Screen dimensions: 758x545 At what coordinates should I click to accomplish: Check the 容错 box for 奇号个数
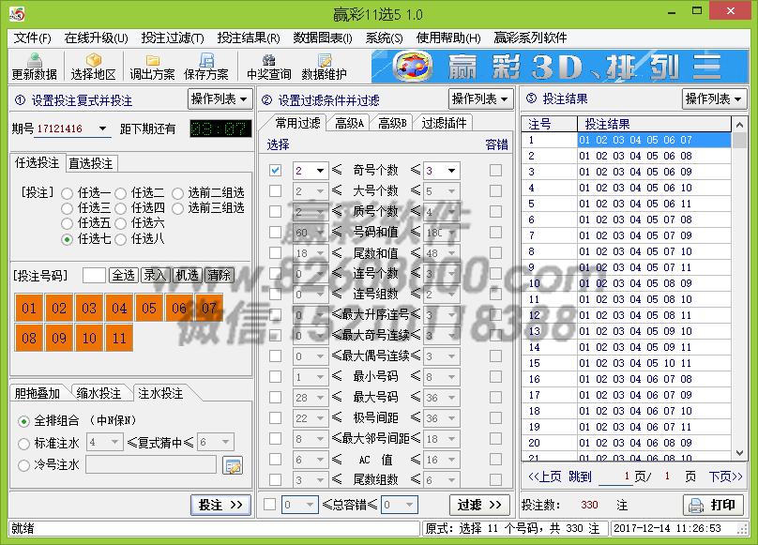pyautogui.click(x=495, y=170)
